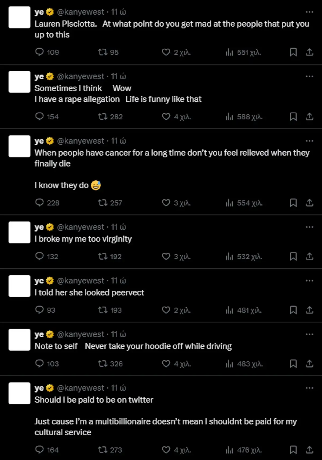Reply to the Lauren Pisciotta tweet
The width and height of the screenshot is (322, 460).
coord(39,52)
